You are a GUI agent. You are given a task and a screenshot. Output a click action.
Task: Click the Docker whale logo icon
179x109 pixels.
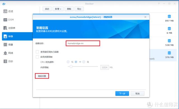(x=4, y=4)
